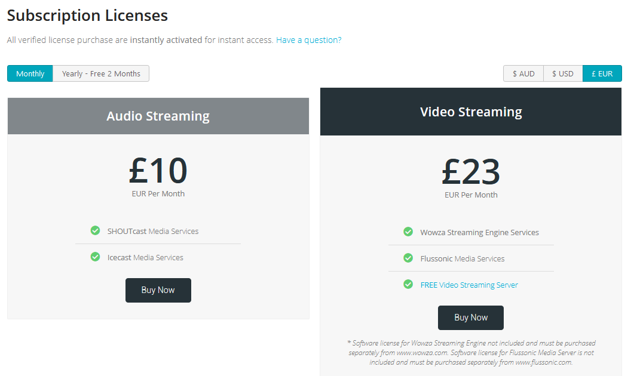Open the Have a question? link
The height and width of the screenshot is (376, 637).
click(x=309, y=40)
